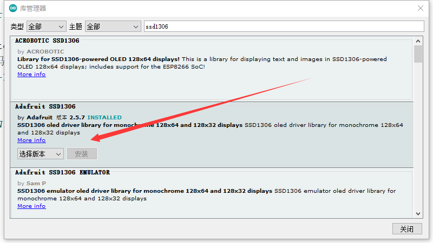This screenshot has height=243, width=433.
Task: Open More info for Adafruit SSD1306
Action: (31, 140)
